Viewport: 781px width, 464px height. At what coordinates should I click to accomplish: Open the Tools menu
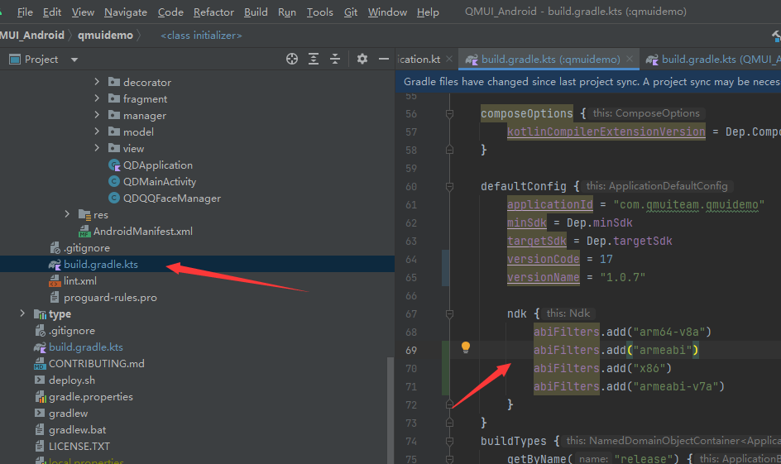(x=320, y=12)
